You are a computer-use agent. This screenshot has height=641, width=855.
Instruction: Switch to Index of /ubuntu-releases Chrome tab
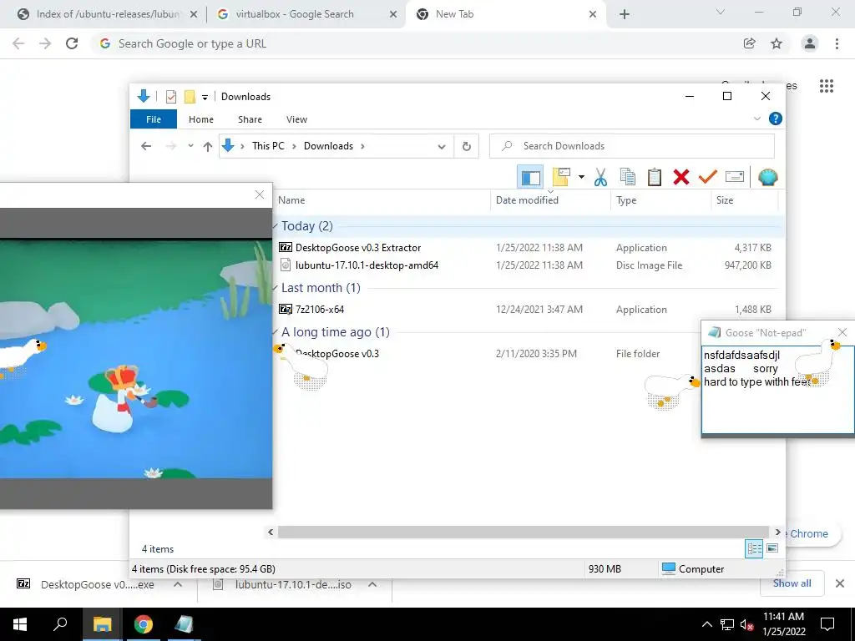point(108,14)
